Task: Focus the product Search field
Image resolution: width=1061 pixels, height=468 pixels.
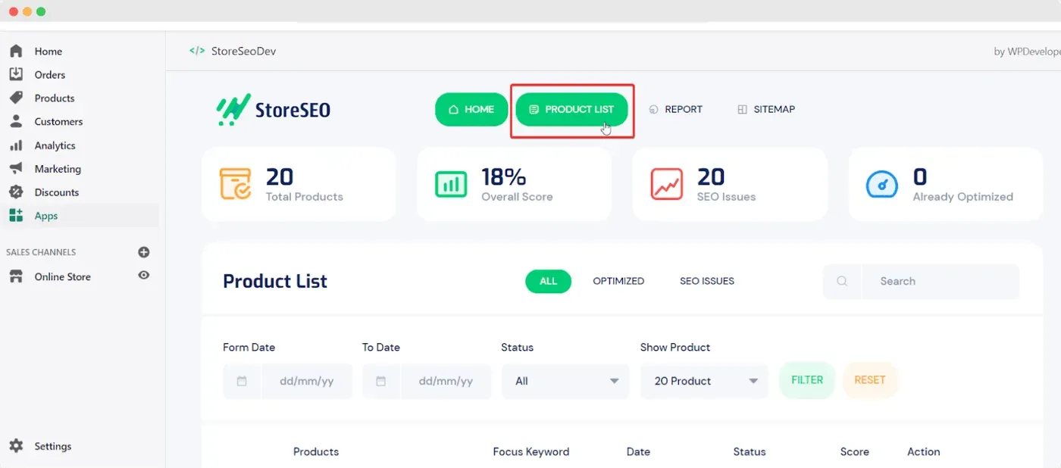Action: (x=941, y=281)
